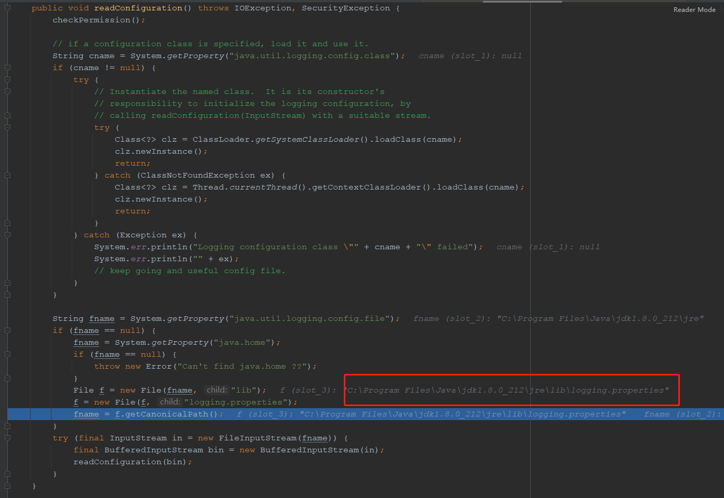The height and width of the screenshot is (498, 724).
Task: Click 'fname (slot_2):' at the highlighted line's end
Action: click(682, 414)
